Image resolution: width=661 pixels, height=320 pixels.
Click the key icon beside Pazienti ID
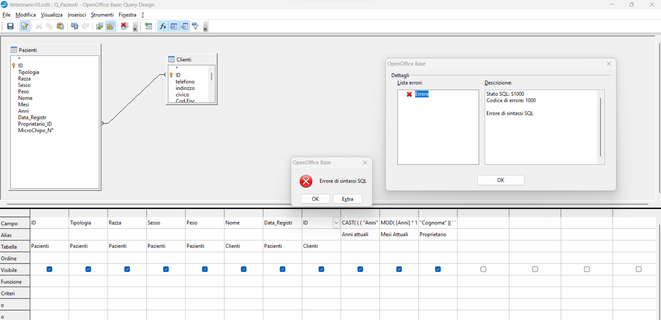(14, 66)
